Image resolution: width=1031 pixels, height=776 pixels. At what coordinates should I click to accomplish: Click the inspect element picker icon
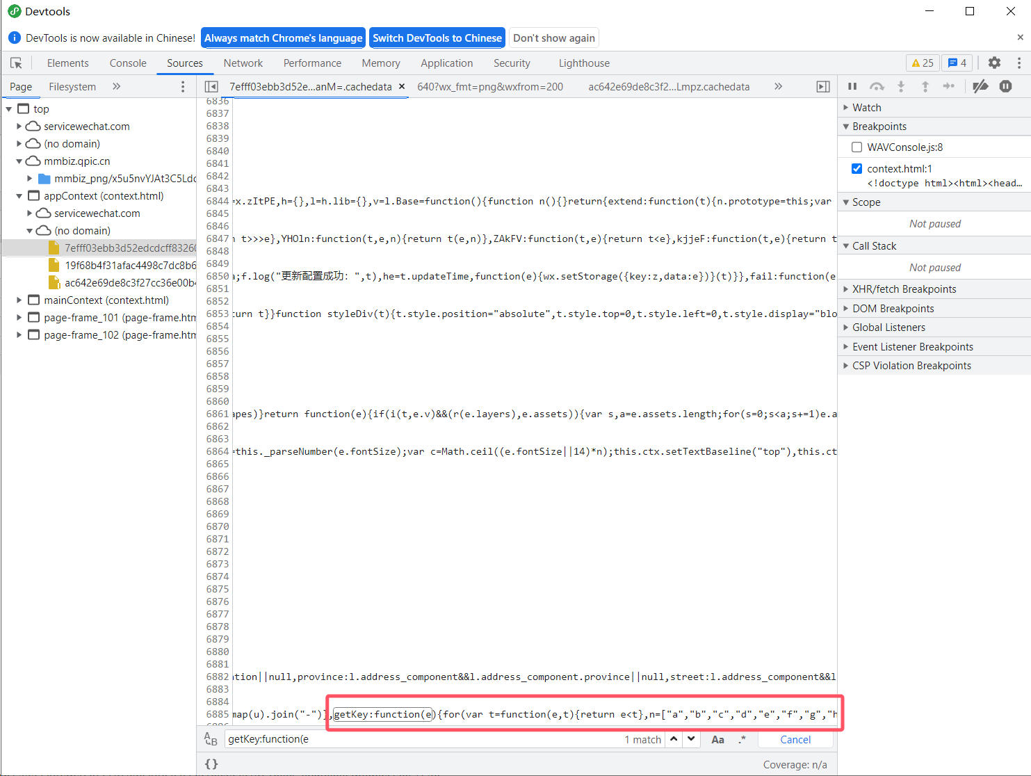click(x=16, y=63)
